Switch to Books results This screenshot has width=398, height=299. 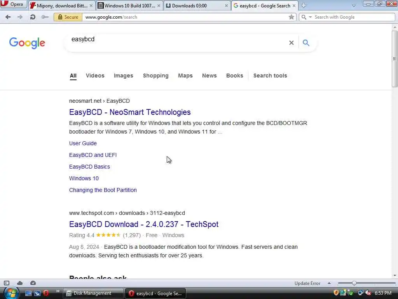(234, 76)
